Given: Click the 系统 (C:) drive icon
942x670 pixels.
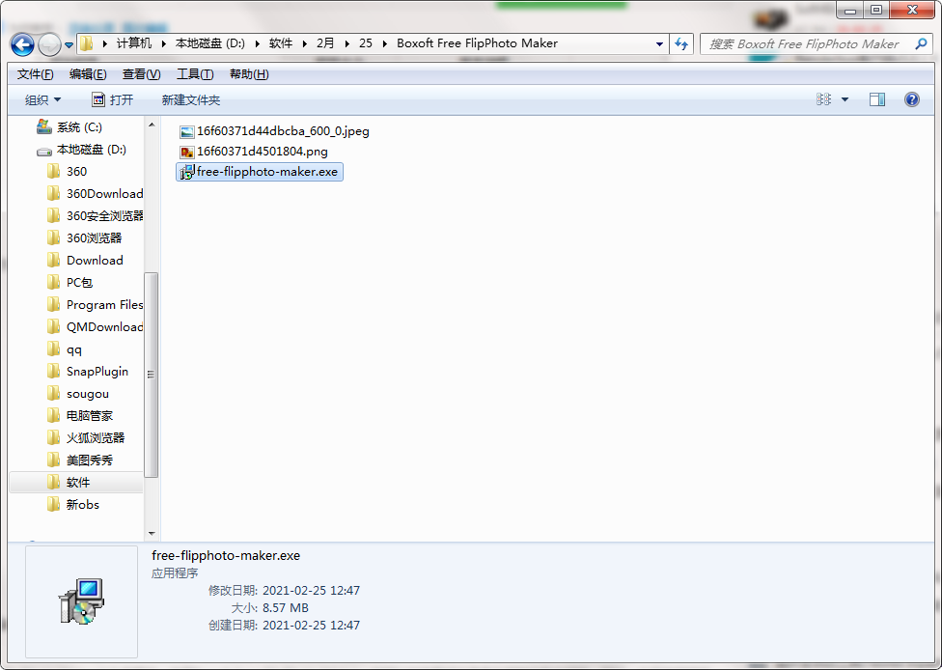Looking at the screenshot, I should point(43,126).
